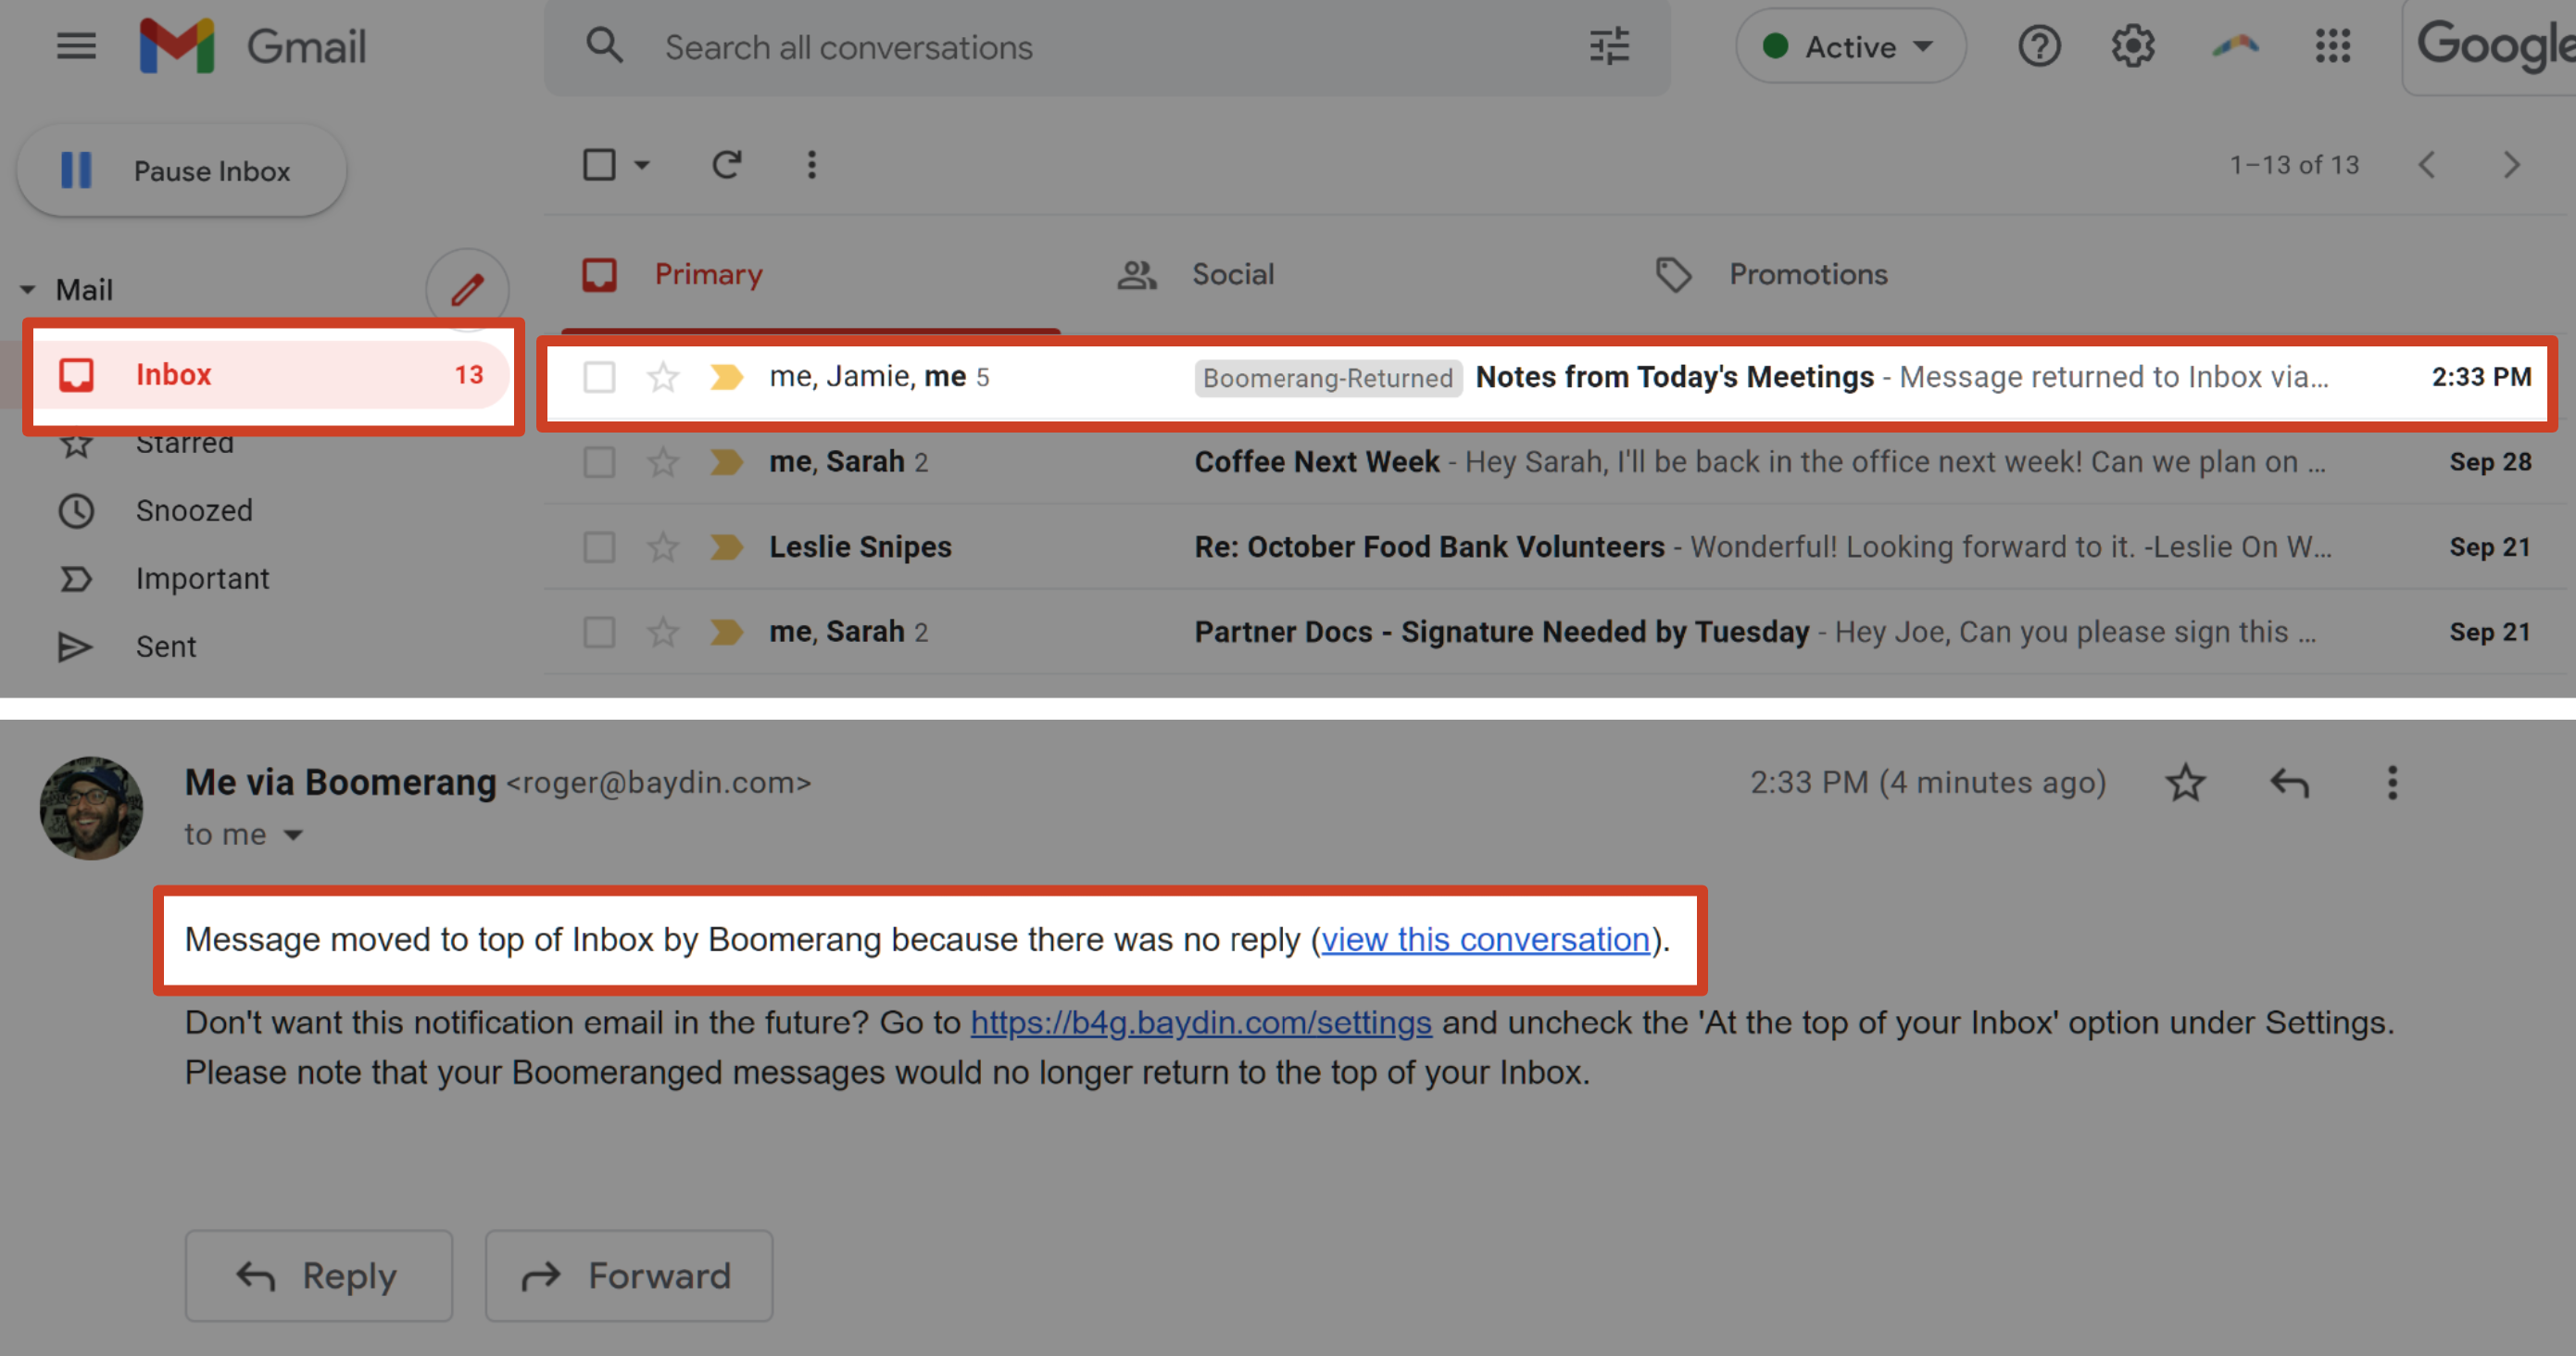Toggle importance marker on Partner Docs email
Viewport: 2576px width, 1356px height.
pyautogui.click(x=727, y=632)
